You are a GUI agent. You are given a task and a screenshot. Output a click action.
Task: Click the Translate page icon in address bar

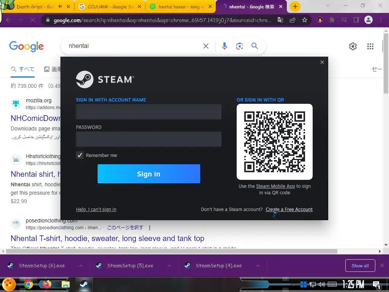pos(280,20)
